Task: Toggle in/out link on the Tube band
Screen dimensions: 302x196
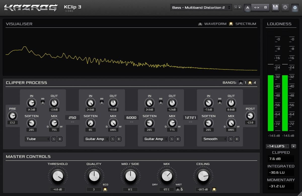Action: [43, 102]
